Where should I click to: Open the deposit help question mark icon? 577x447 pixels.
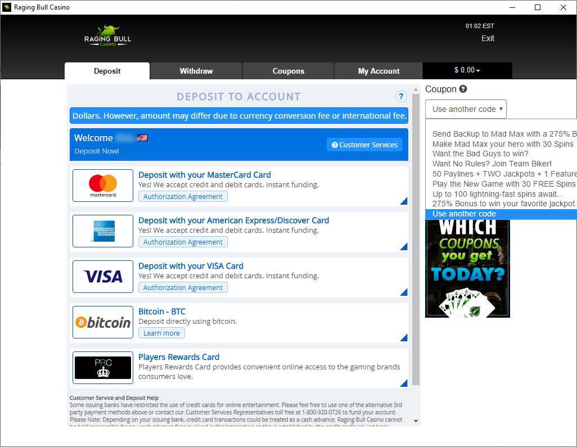point(401,96)
